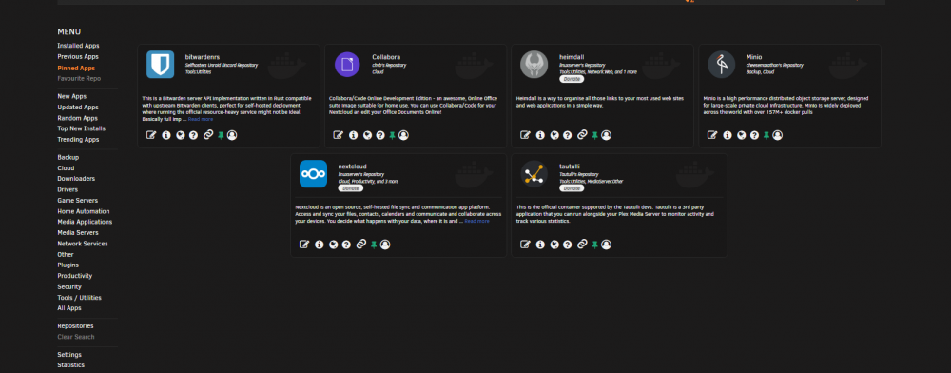
Task: Open the edit icon on the nextcloud card
Action: 304,245
